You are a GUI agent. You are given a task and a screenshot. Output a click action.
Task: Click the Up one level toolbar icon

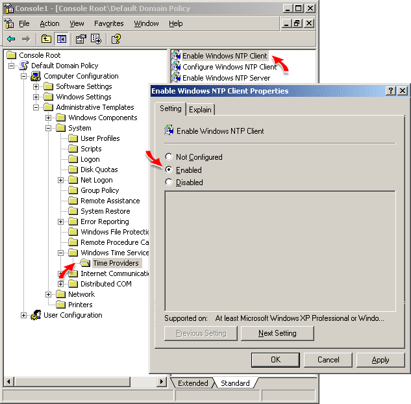click(x=46, y=39)
